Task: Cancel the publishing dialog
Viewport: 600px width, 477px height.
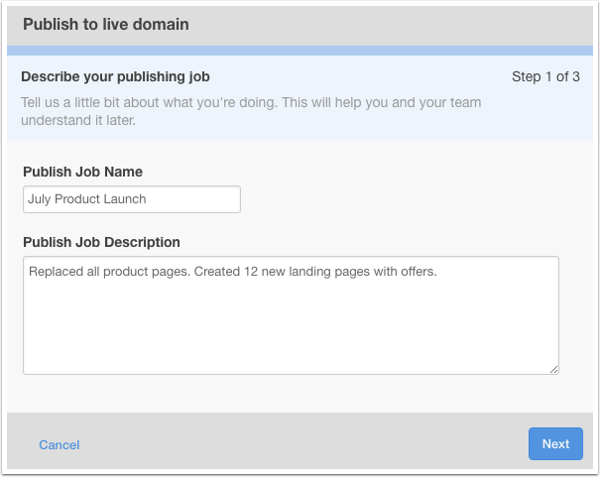Action: (x=60, y=445)
